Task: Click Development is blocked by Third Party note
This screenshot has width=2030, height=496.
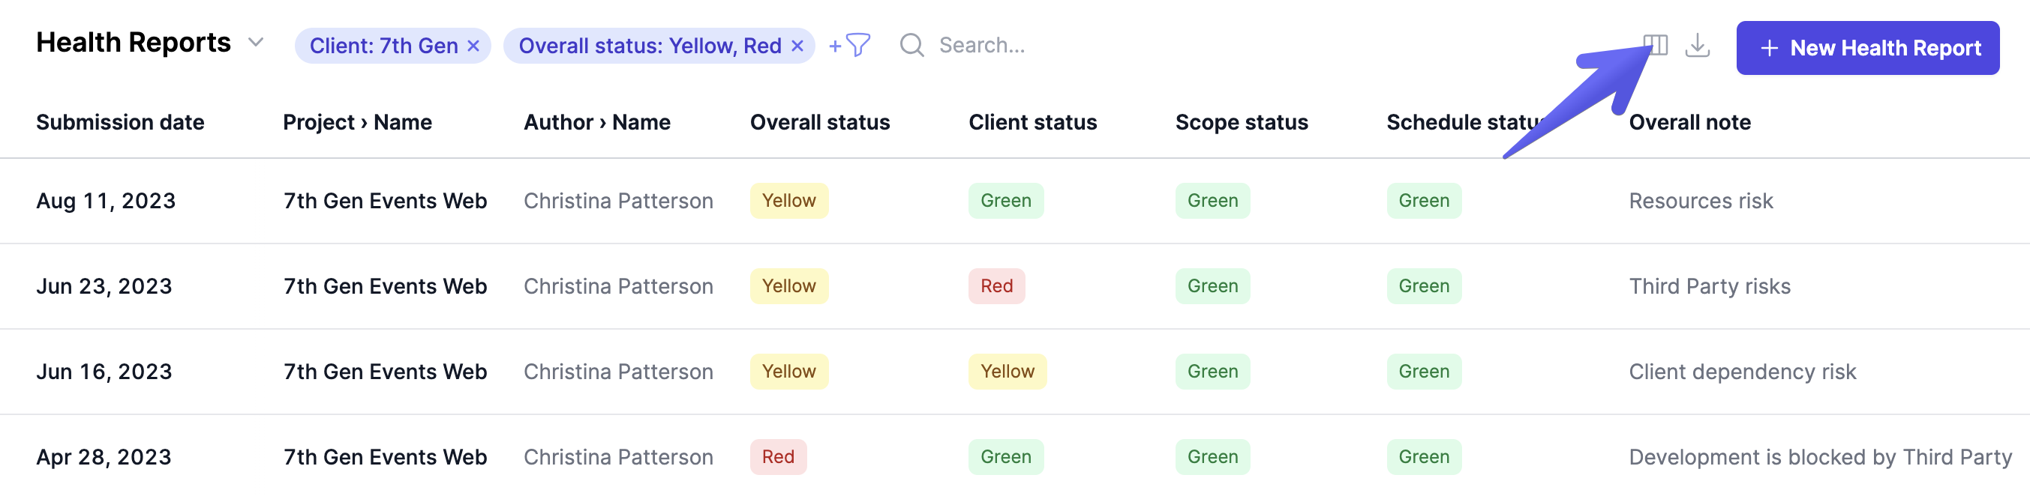Action: [1821, 458]
